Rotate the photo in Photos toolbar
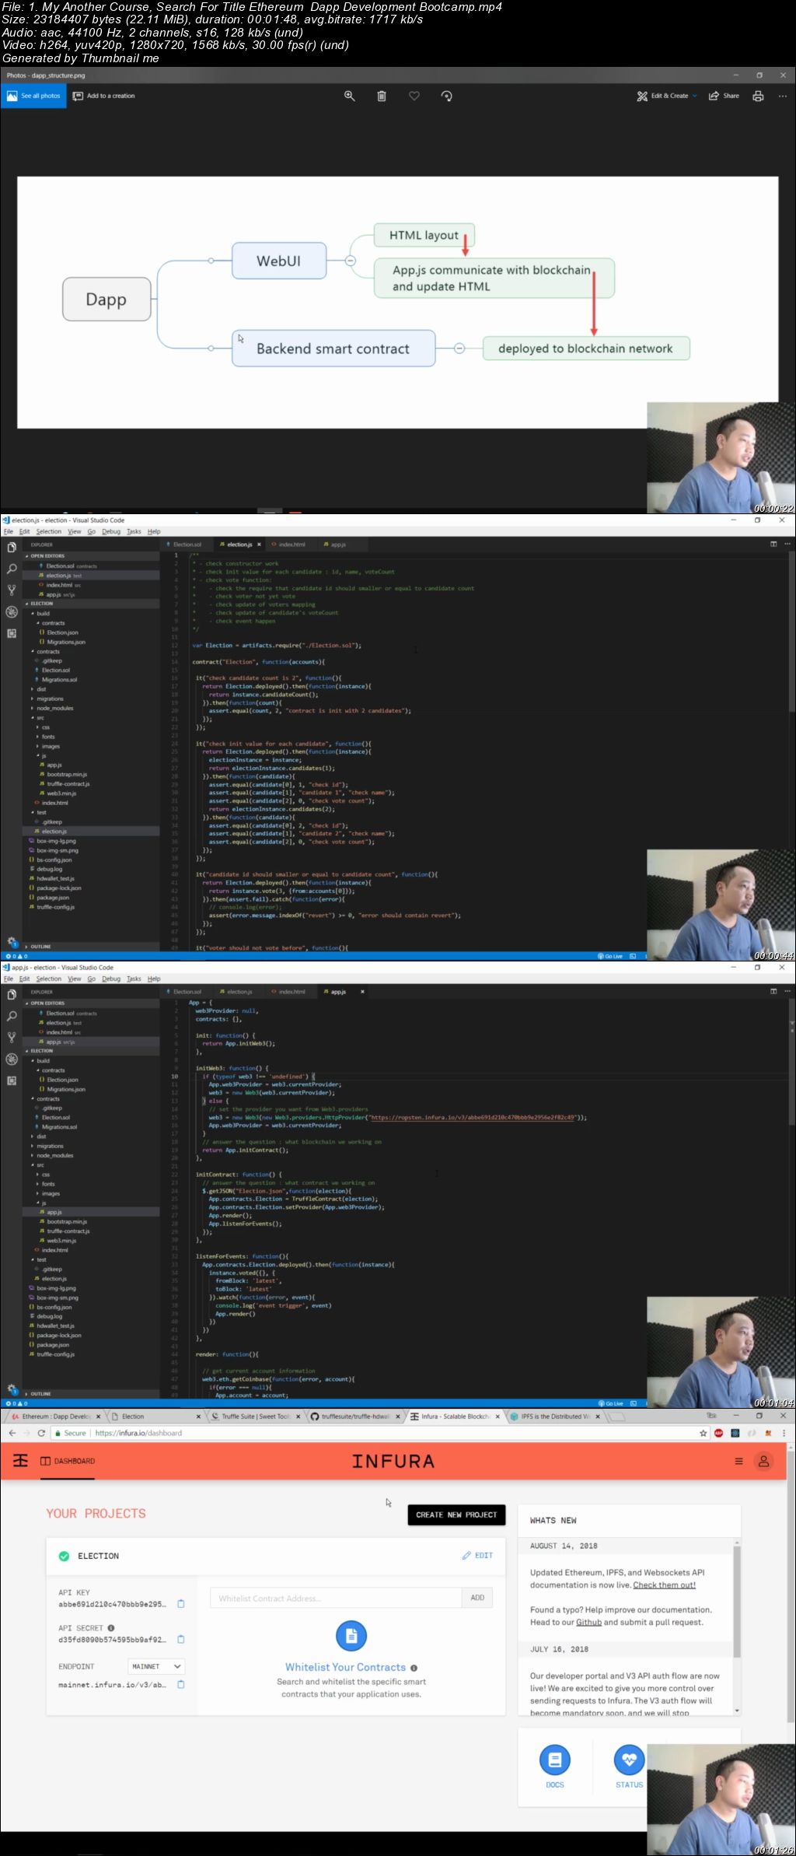The image size is (796, 1856). (446, 96)
